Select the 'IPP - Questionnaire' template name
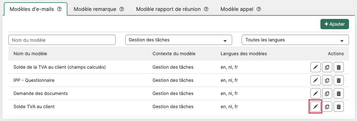 (34, 80)
